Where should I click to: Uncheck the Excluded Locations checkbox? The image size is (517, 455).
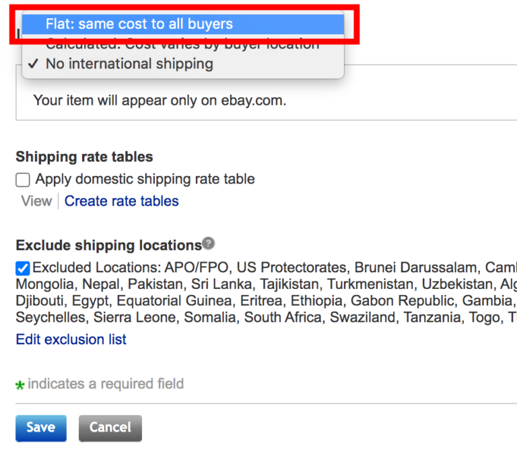[23, 268]
